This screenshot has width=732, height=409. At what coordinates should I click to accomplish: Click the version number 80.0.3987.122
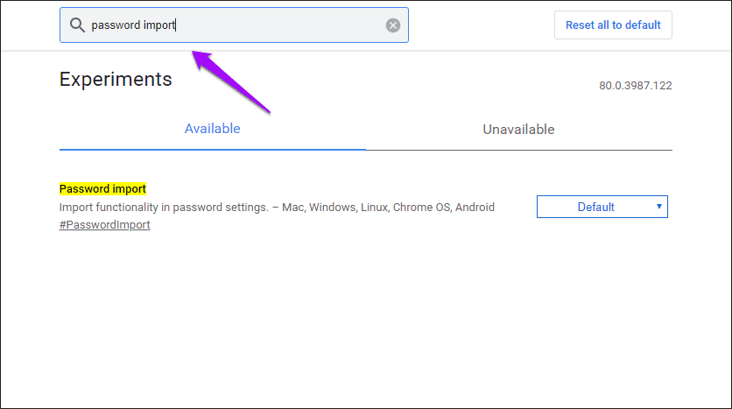click(x=635, y=87)
